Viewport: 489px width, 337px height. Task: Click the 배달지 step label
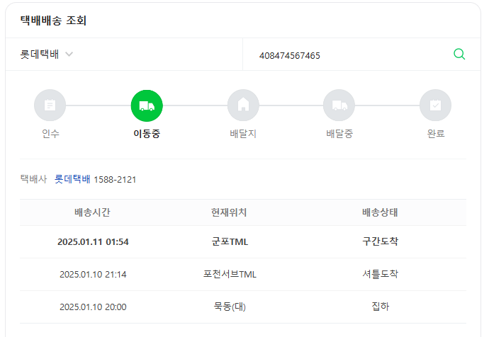click(x=243, y=134)
